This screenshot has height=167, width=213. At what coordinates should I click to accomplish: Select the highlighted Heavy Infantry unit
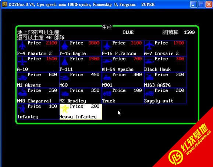(81, 112)
